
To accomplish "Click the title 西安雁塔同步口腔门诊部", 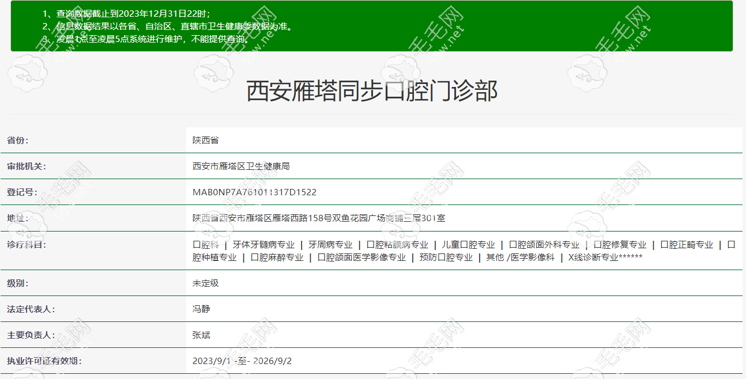I will pyautogui.click(x=372, y=92).
